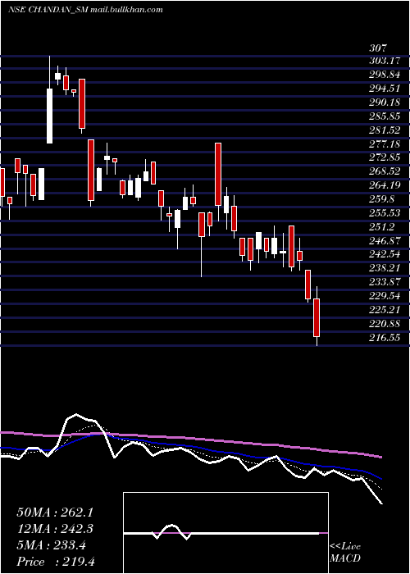Click the tall red candle reaching the 277.18 level

218,174
